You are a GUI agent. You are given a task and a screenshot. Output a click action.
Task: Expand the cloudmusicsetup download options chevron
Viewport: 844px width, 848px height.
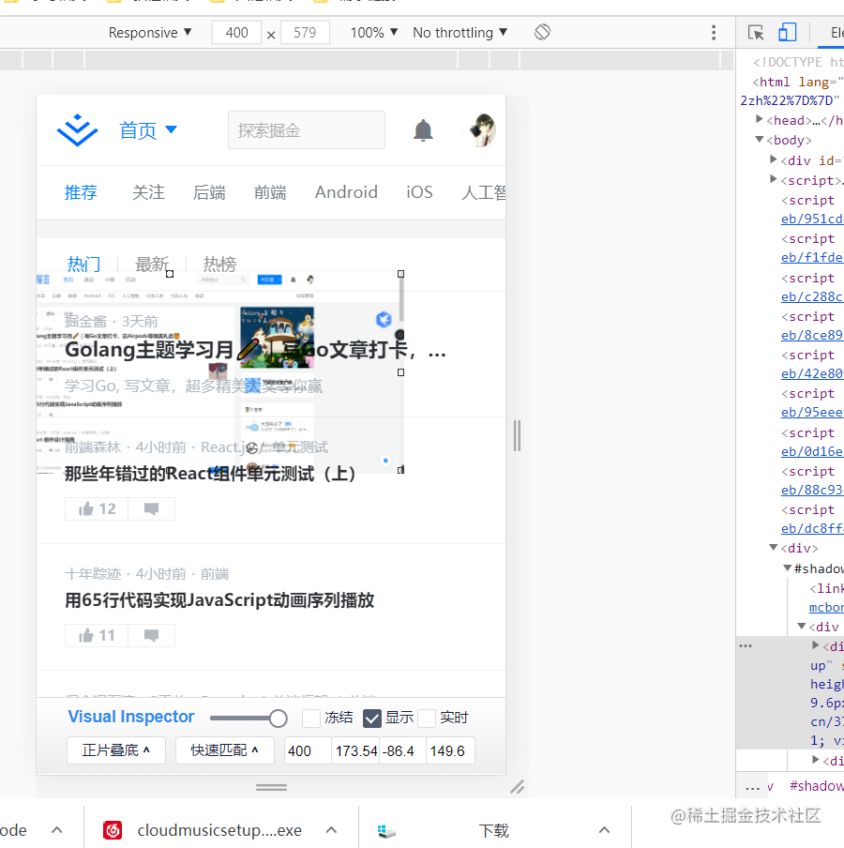331,829
